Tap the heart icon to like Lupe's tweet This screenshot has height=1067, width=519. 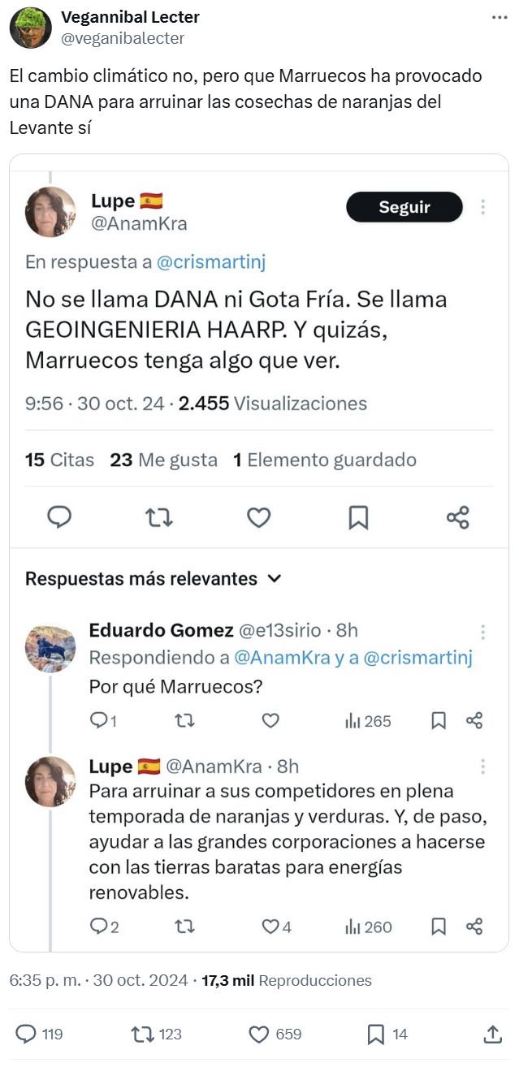click(258, 517)
